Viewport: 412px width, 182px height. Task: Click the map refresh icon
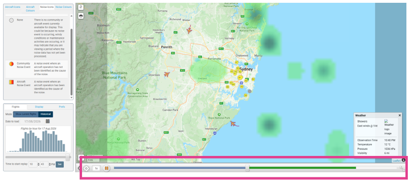[81, 7]
